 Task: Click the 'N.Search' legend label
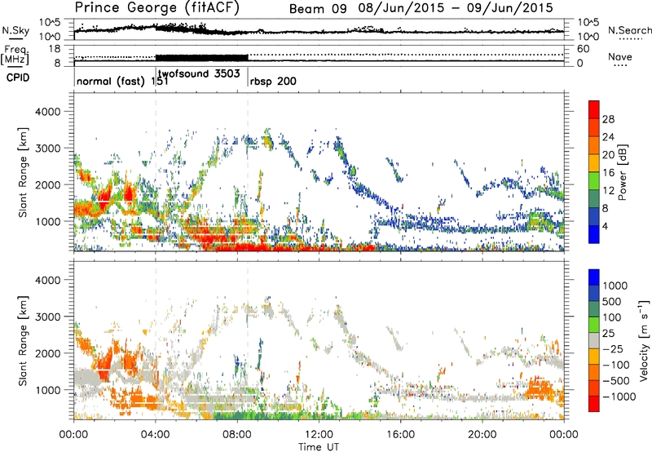pos(630,30)
